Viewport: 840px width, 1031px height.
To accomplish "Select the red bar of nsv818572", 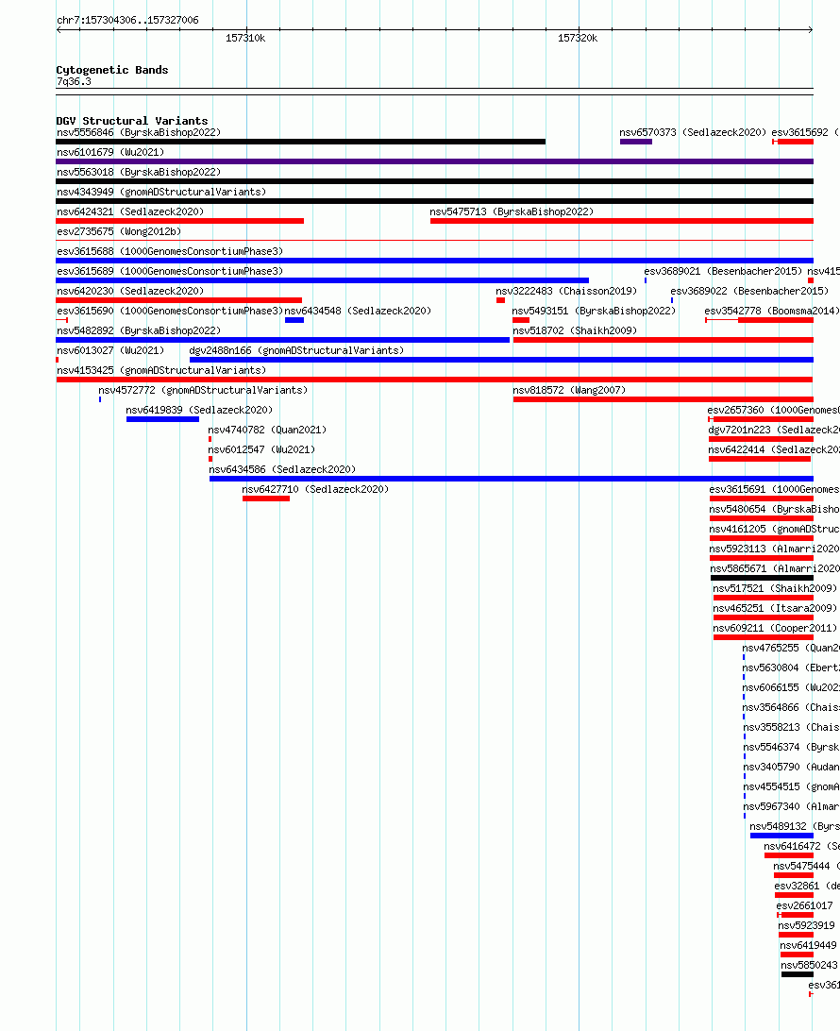I will tap(664, 399).
